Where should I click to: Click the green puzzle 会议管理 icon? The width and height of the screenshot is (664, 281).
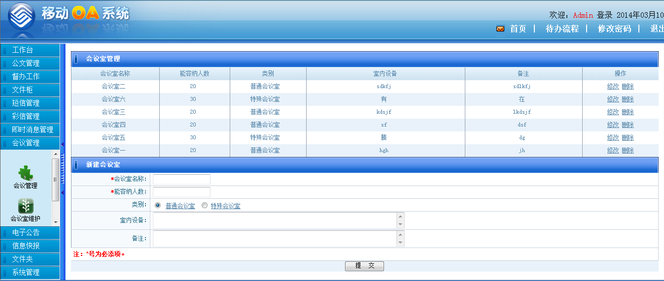(25, 173)
